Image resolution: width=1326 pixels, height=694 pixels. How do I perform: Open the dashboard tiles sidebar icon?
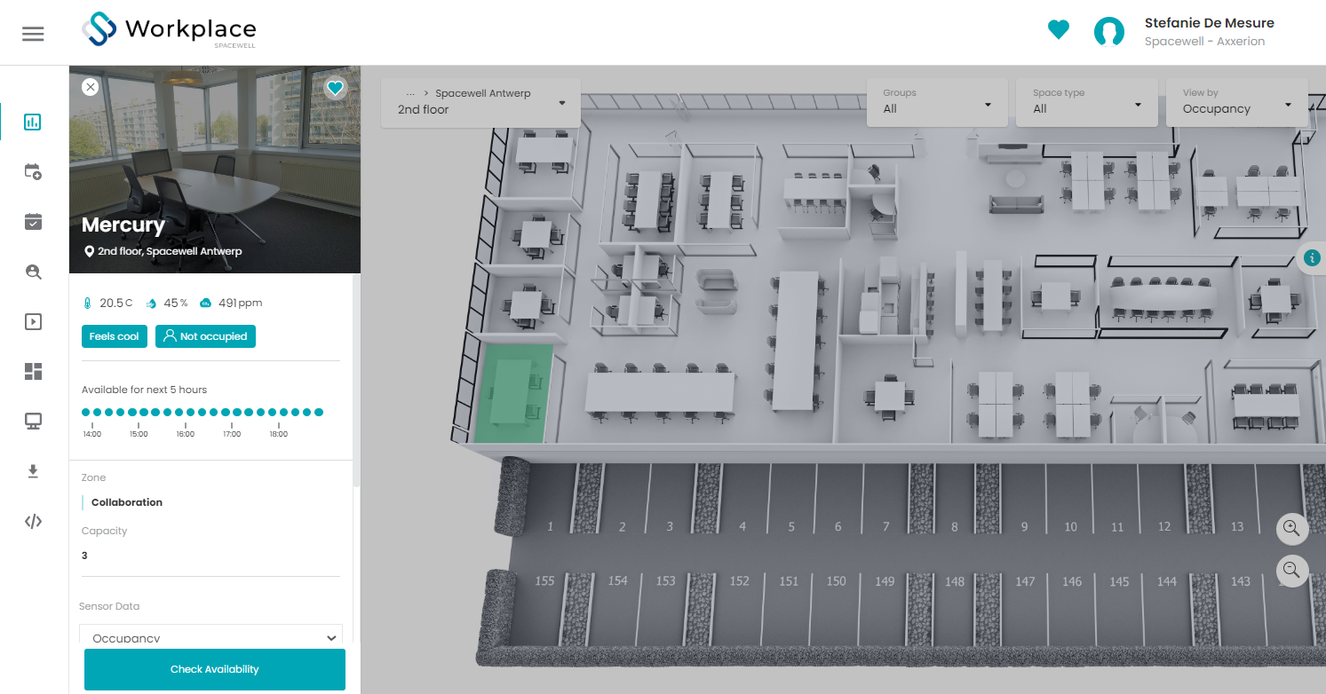pos(33,371)
